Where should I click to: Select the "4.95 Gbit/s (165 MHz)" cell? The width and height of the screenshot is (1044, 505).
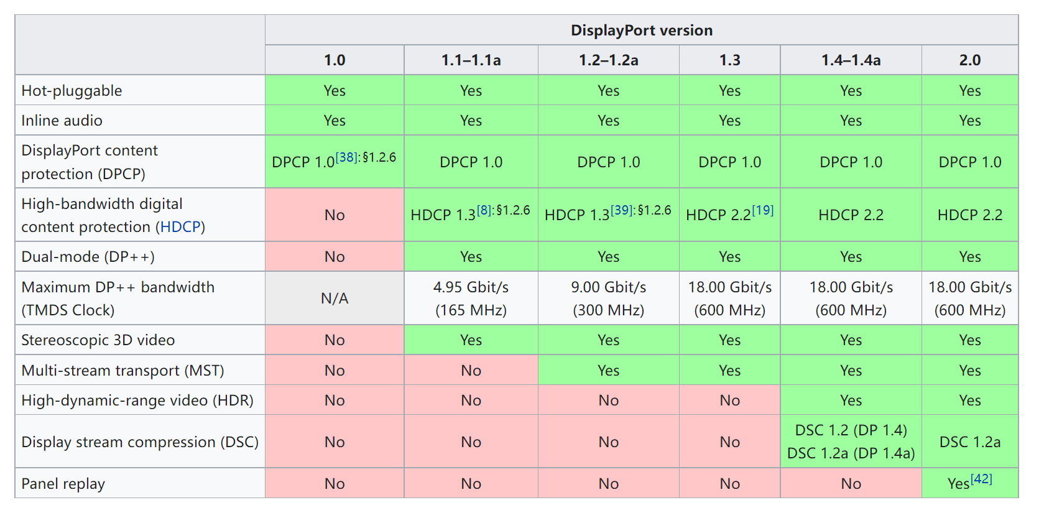pos(471,299)
